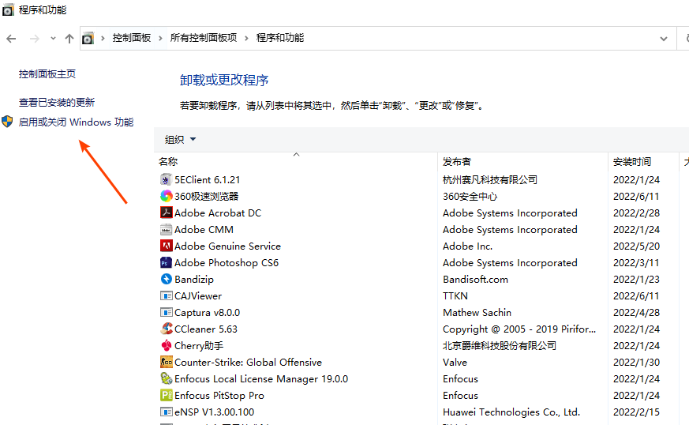Expand chevron before 控制面板 breadcrumb
This screenshot has width=689, height=425.
pyautogui.click(x=103, y=38)
